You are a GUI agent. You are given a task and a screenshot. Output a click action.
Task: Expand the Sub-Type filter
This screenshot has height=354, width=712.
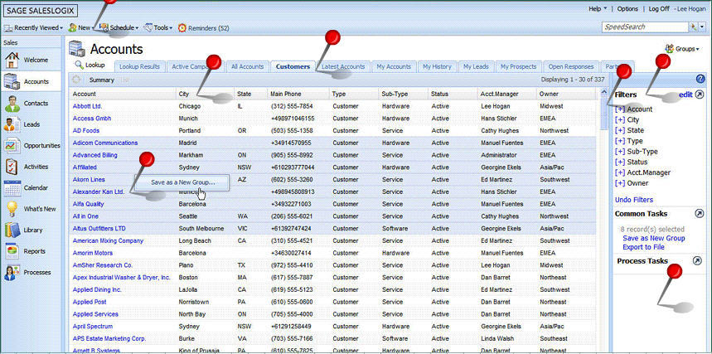coord(620,152)
